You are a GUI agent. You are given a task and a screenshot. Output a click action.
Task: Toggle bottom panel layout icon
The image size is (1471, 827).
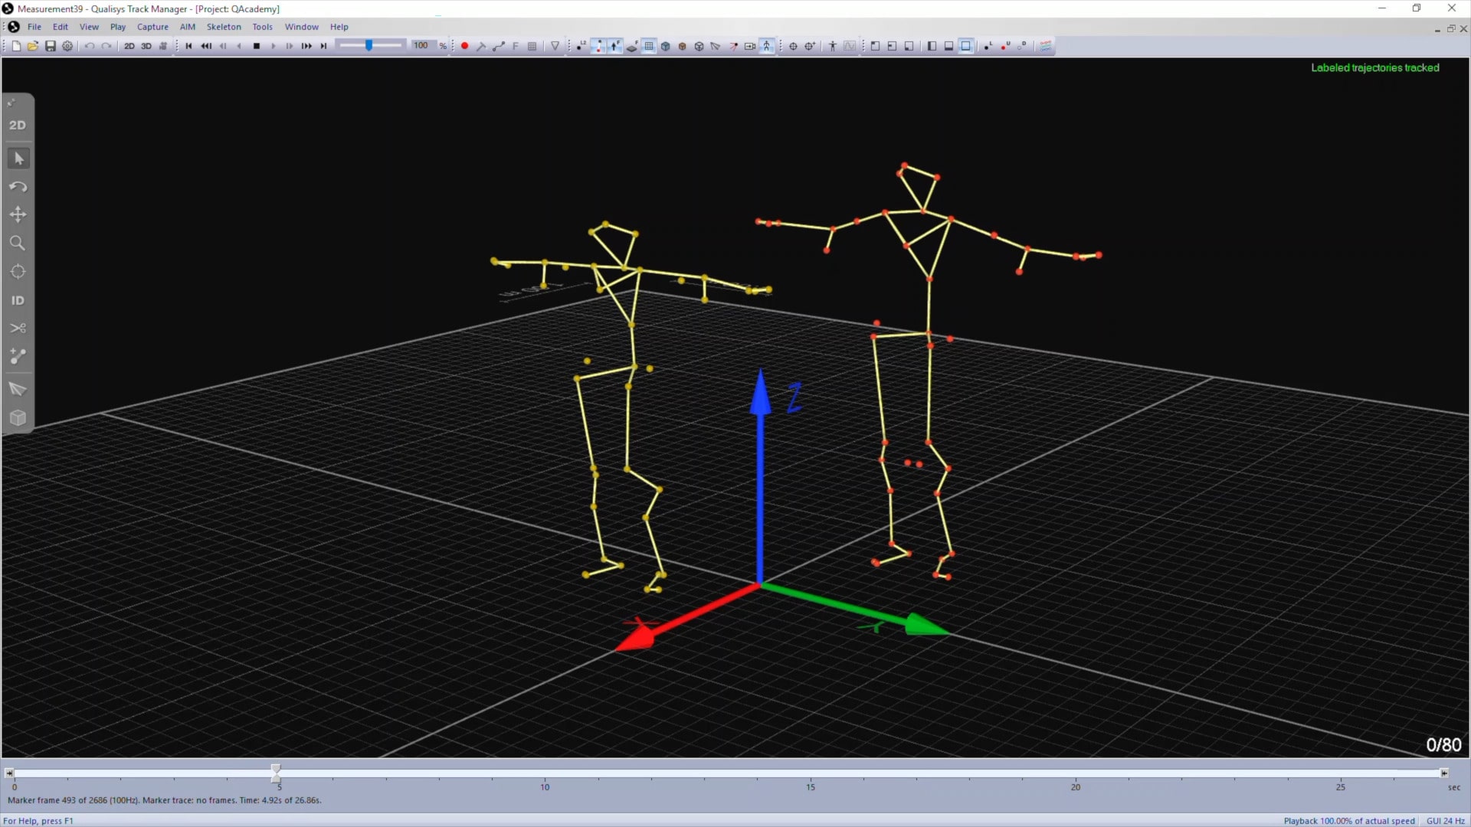tap(948, 46)
